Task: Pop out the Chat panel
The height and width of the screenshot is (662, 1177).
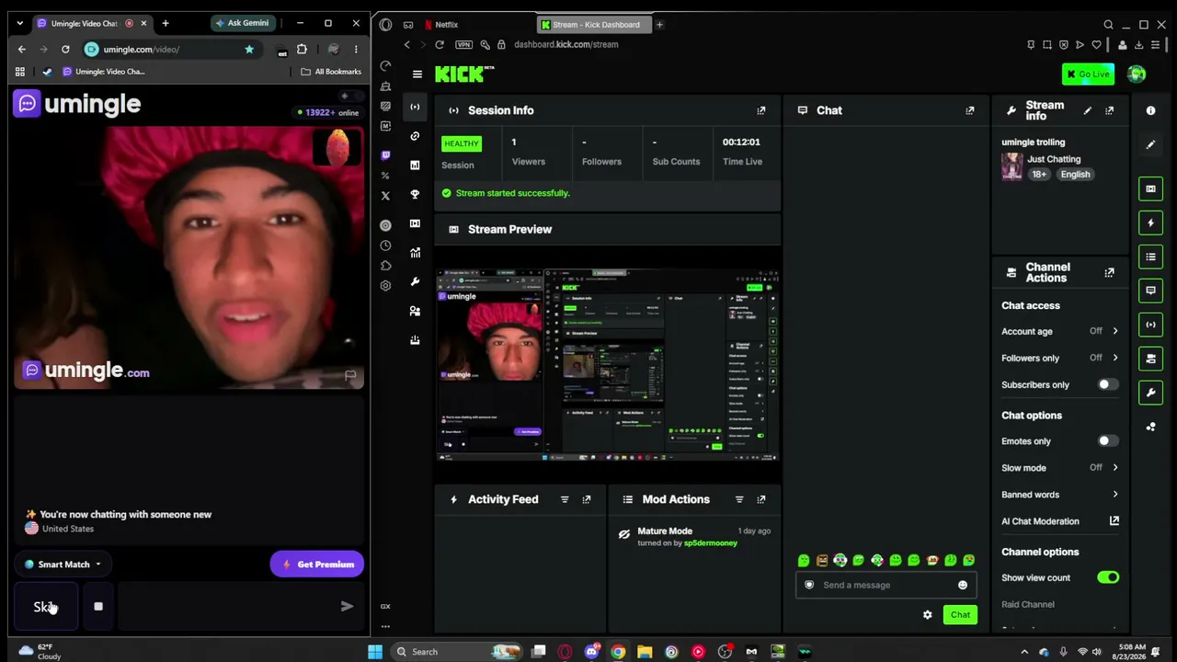Action: click(970, 110)
